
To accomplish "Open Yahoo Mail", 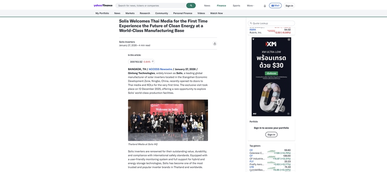I will (x=275, y=6).
